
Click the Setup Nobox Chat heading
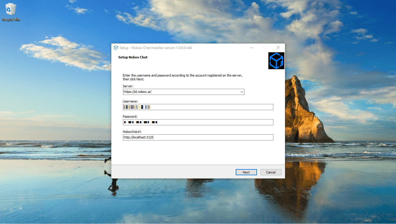(x=133, y=57)
